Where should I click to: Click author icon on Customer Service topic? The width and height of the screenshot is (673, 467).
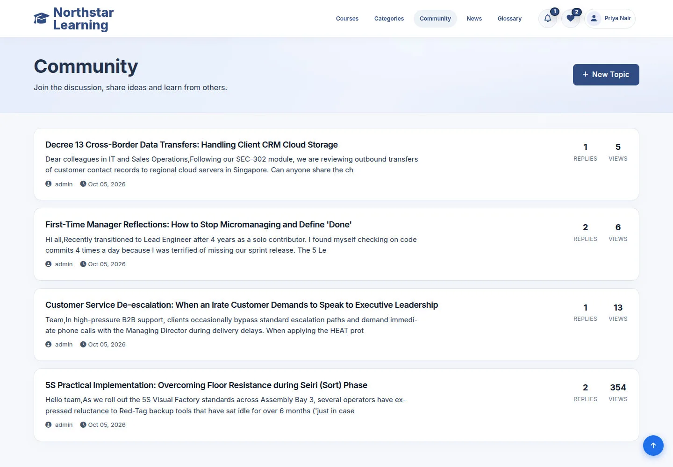pyautogui.click(x=49, y=344)
